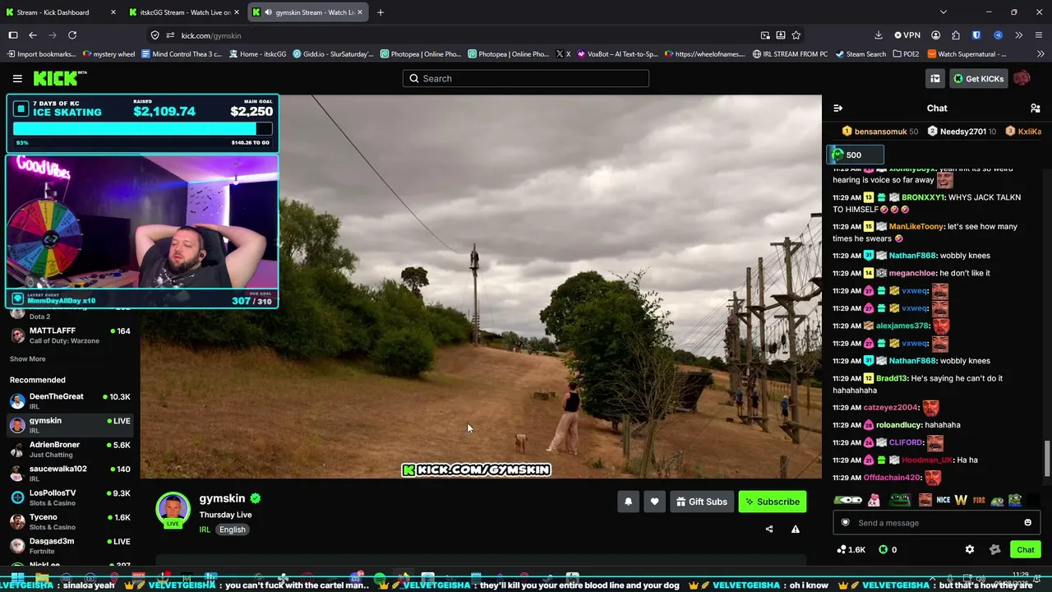1052x592 pixels.
Task: Open the Steam Search bookmark
Action: (861, 54)
